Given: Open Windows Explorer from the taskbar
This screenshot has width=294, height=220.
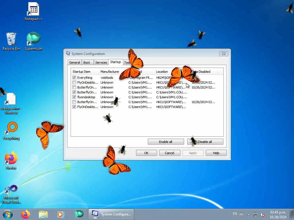Looking at the screenshot, I should 43,214.
